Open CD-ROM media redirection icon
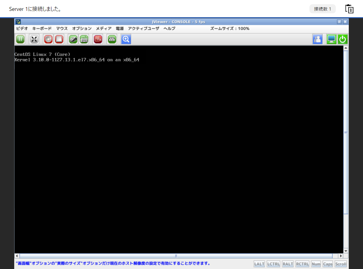The height and width of the screenshot is (269, 363). pos(48,39)
